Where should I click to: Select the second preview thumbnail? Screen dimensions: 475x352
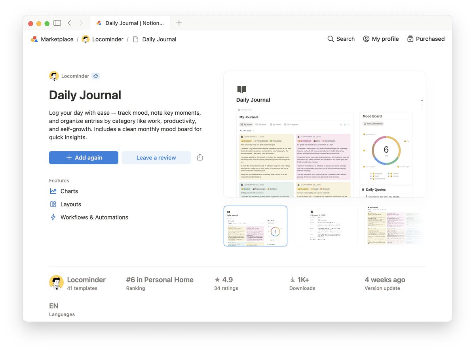[x=325, y=225]
